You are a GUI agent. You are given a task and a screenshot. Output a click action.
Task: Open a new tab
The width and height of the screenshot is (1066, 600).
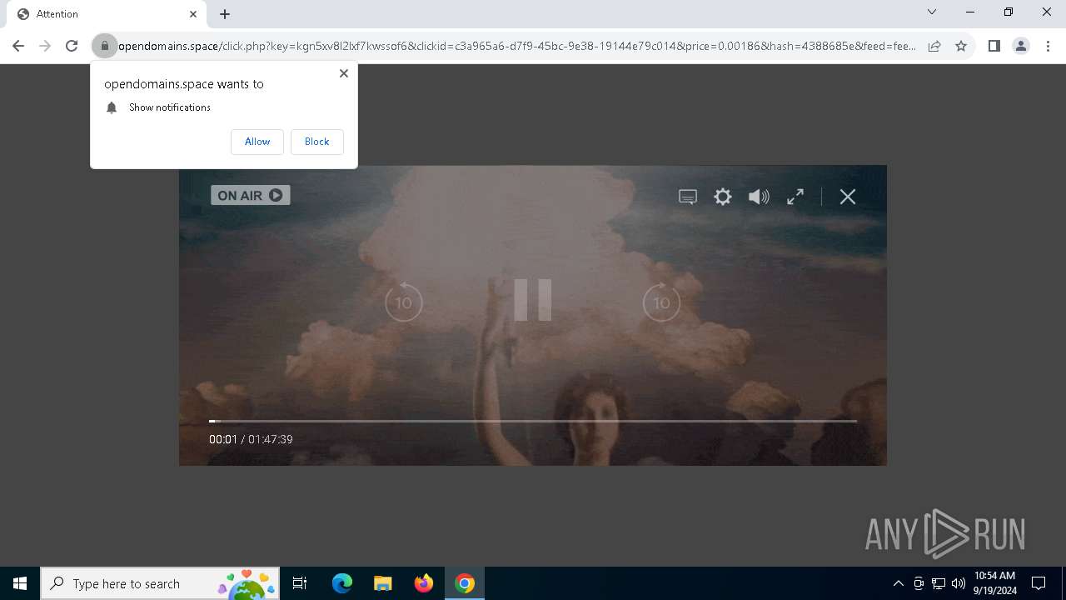pyautogui.click(x=225, y=14)
